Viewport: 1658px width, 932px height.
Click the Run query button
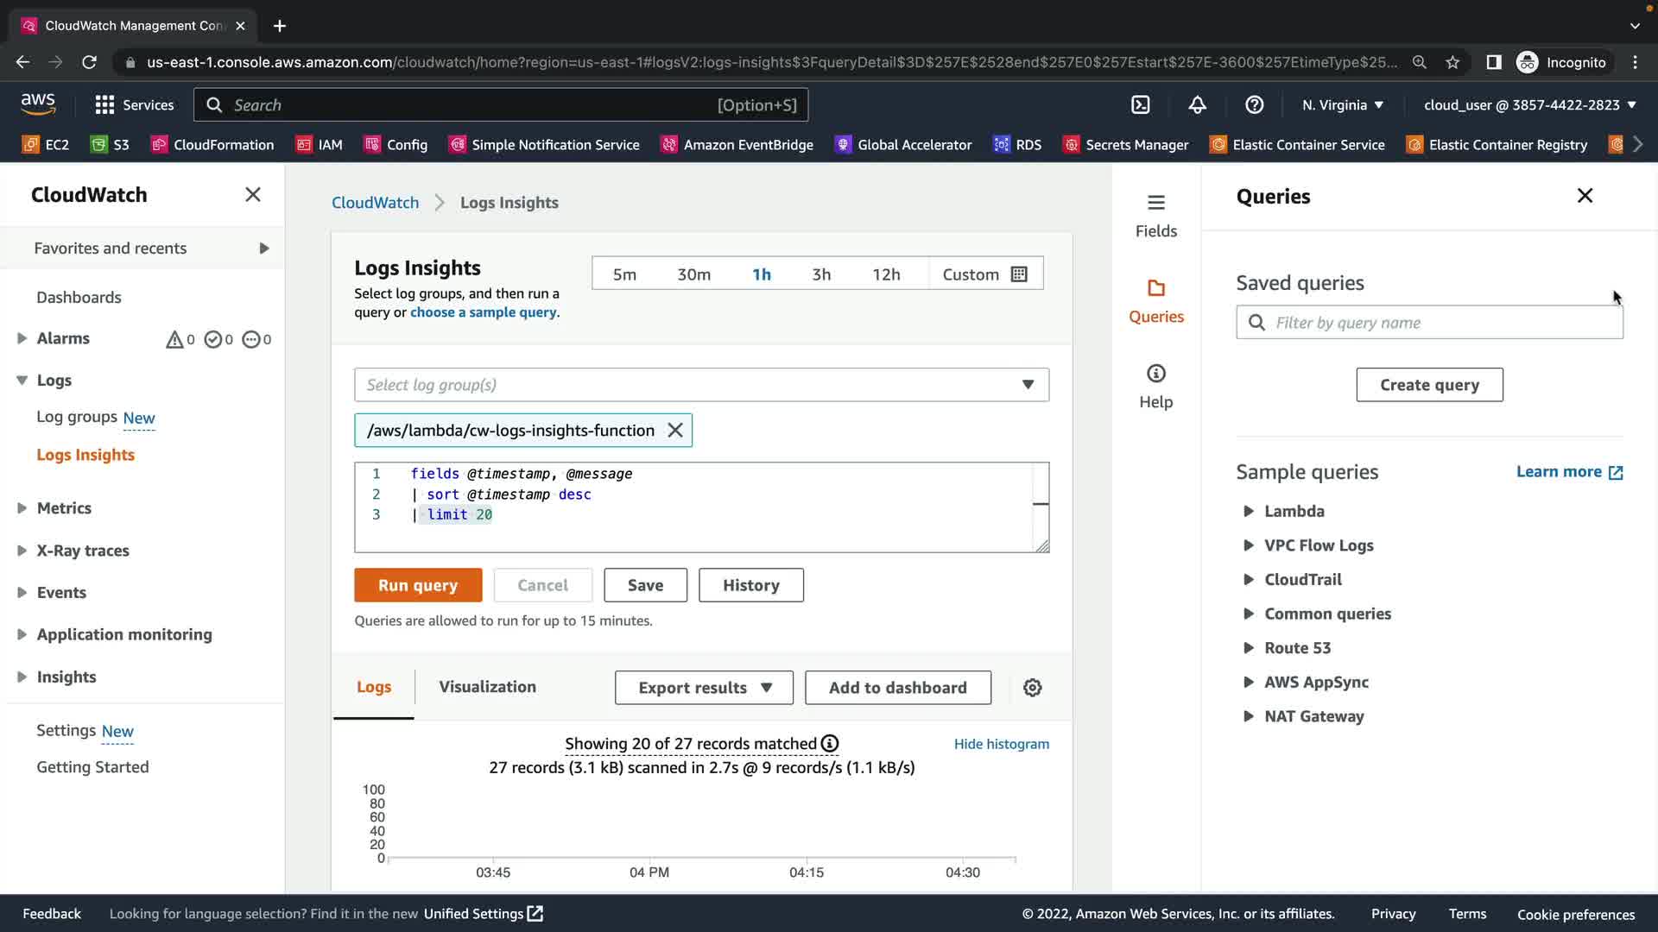coord(418,585)
